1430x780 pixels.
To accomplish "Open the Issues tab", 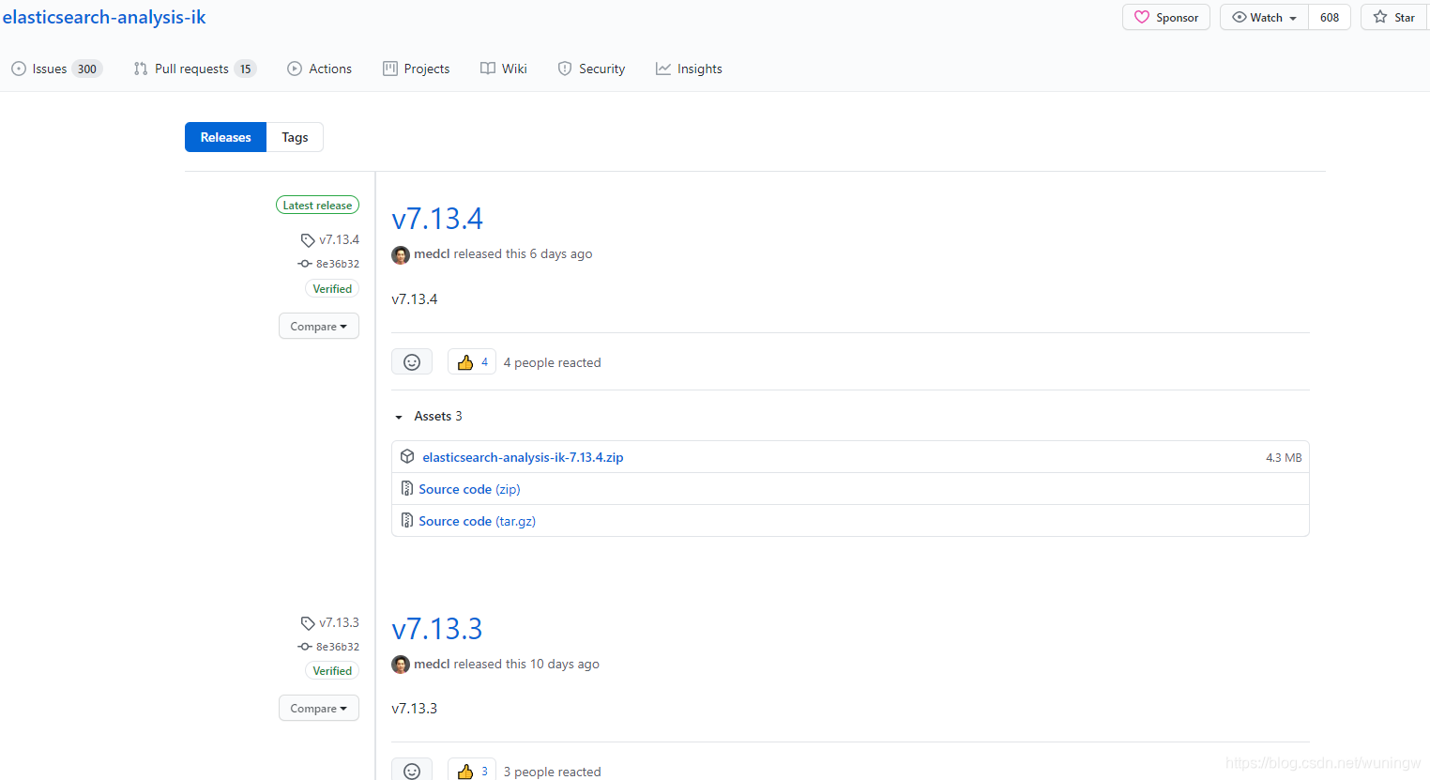I will [56, 69].
